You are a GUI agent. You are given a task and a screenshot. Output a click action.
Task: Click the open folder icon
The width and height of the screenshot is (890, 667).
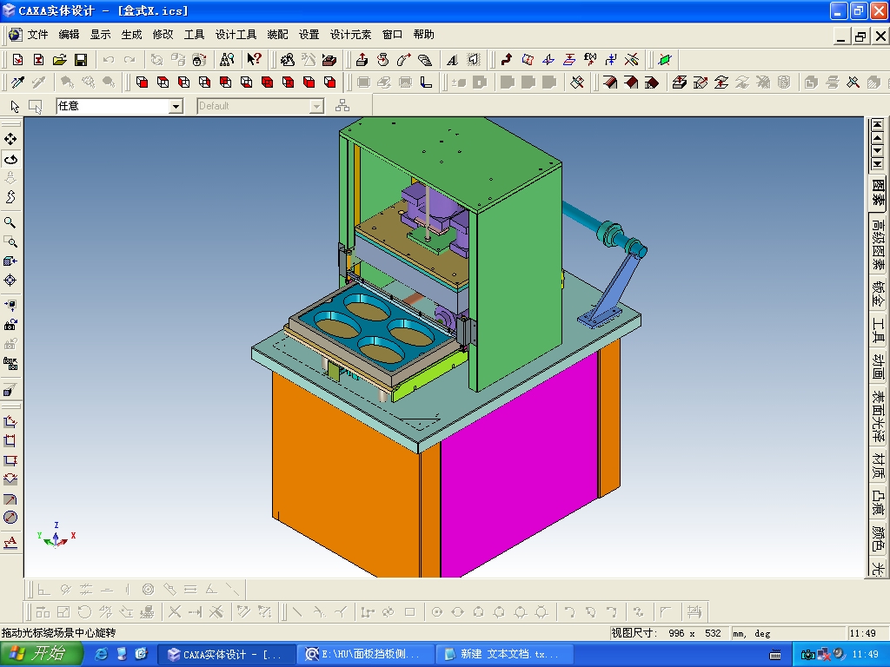tap(60, 60)
